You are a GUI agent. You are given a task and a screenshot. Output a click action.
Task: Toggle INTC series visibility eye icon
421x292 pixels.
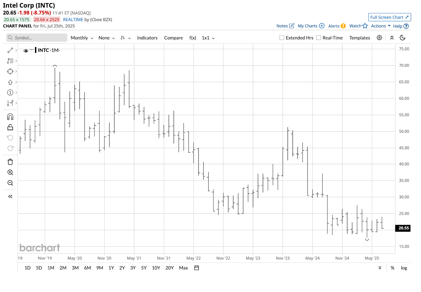tap(26, 51)
